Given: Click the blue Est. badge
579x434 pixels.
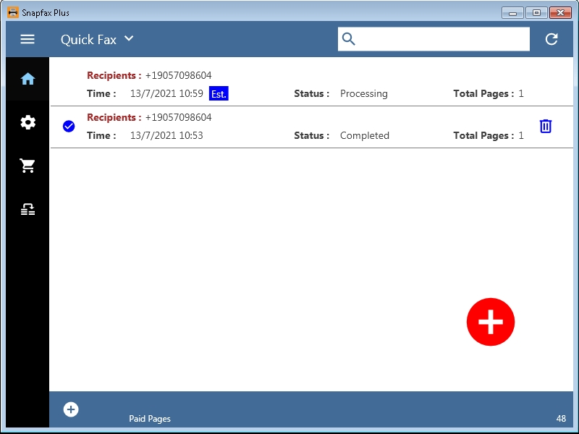Looking at the screenshot, I should (219, 94).
